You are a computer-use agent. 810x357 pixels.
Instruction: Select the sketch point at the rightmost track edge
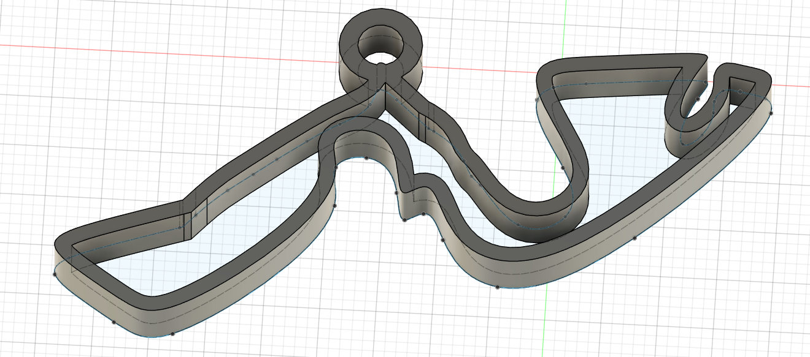pos(771,113)
